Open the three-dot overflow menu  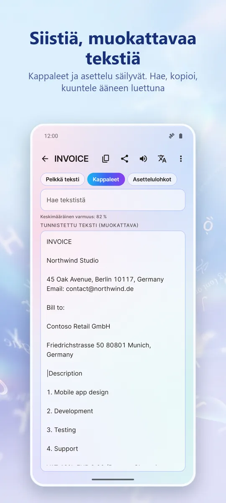pyautogui.click(x=181, y=158)
